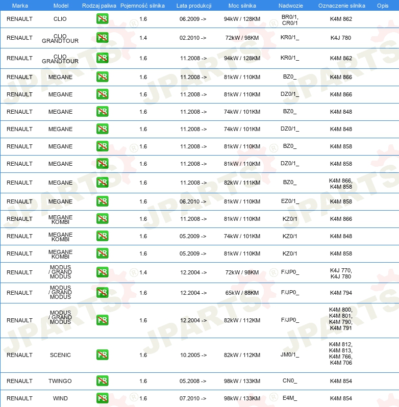Viewport: 399px width, 407px height.
Task: Click the fuel icon in the MODUS 82kW / 112KM row
Action: point(102,320)
